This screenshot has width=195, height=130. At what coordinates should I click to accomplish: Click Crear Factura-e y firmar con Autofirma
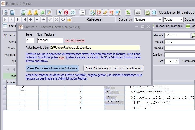pos(52,68)
